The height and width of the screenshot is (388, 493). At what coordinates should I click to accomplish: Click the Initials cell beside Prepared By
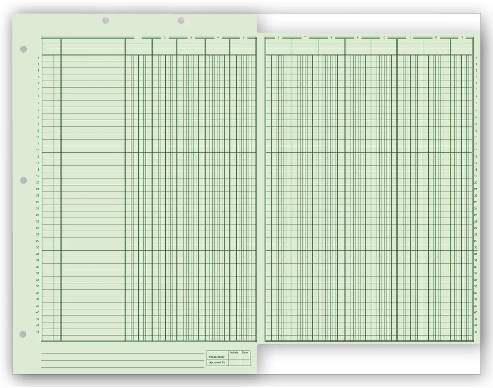click(234, 357)
